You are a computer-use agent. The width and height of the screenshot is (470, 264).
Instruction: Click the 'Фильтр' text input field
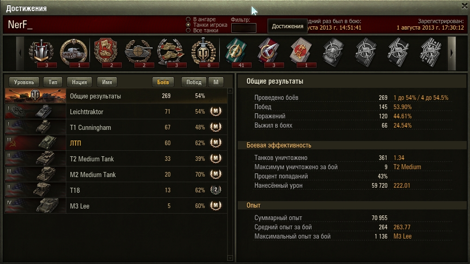(243, 28)
